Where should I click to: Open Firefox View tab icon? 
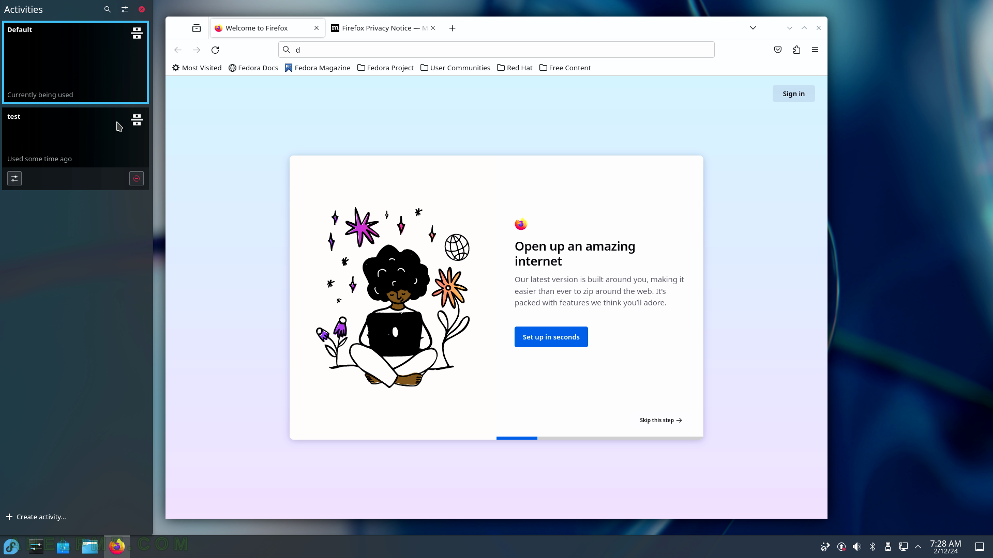(197, 28)
